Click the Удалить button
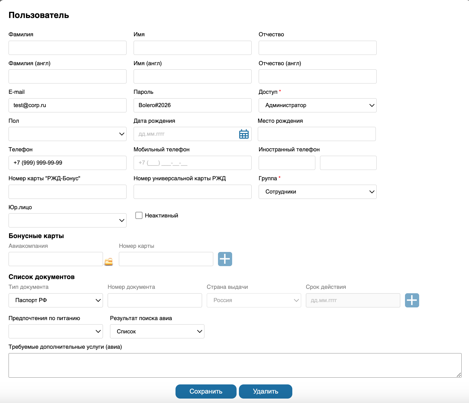The width and height of the screenshot is (469, 403). tap(265, 391)
